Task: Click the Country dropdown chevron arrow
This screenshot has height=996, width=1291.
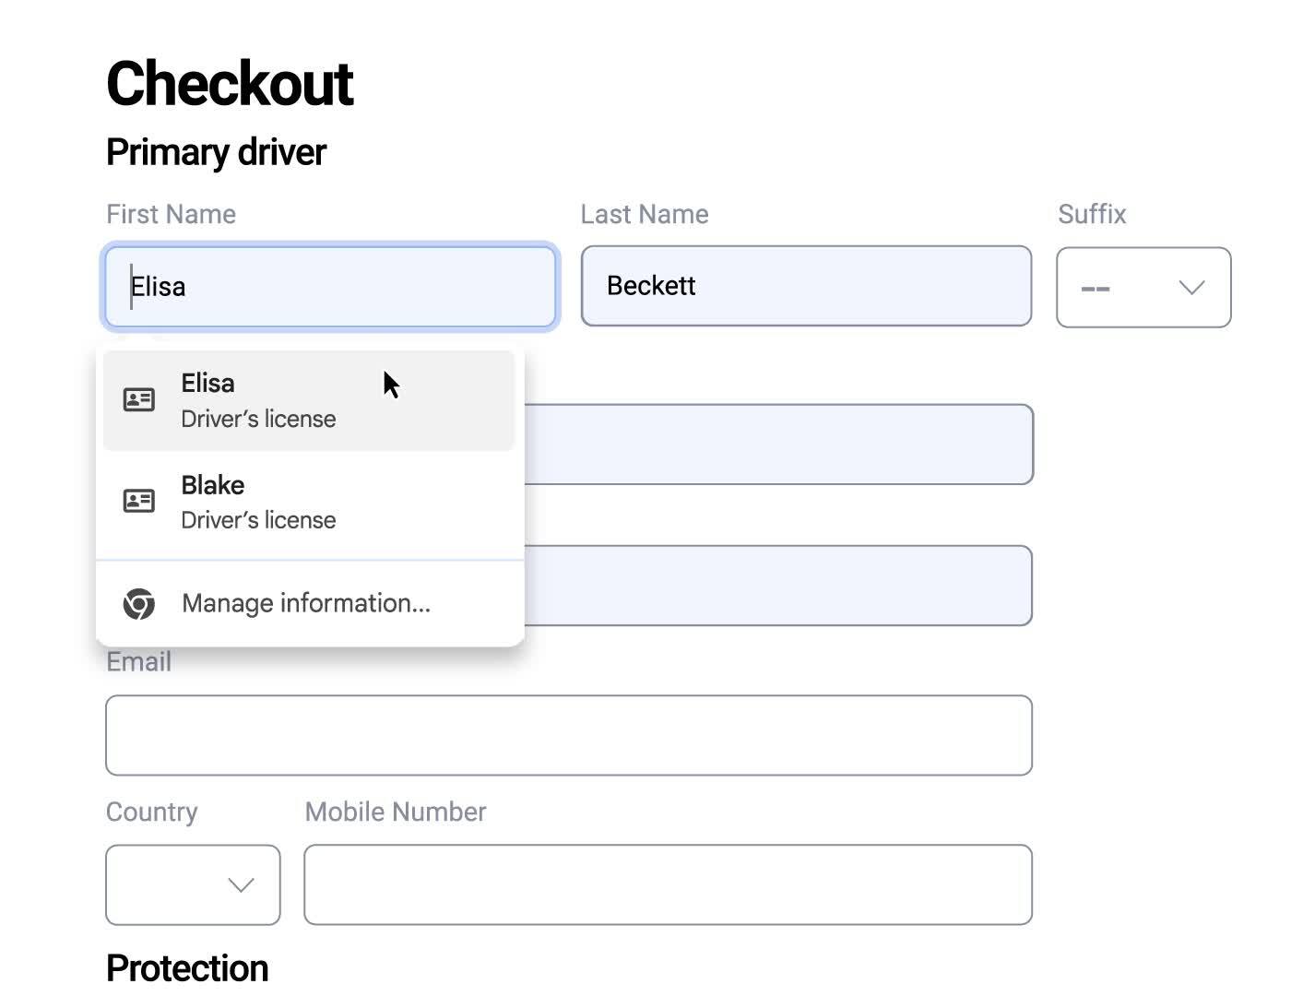Action: click(x=240, y=885)
